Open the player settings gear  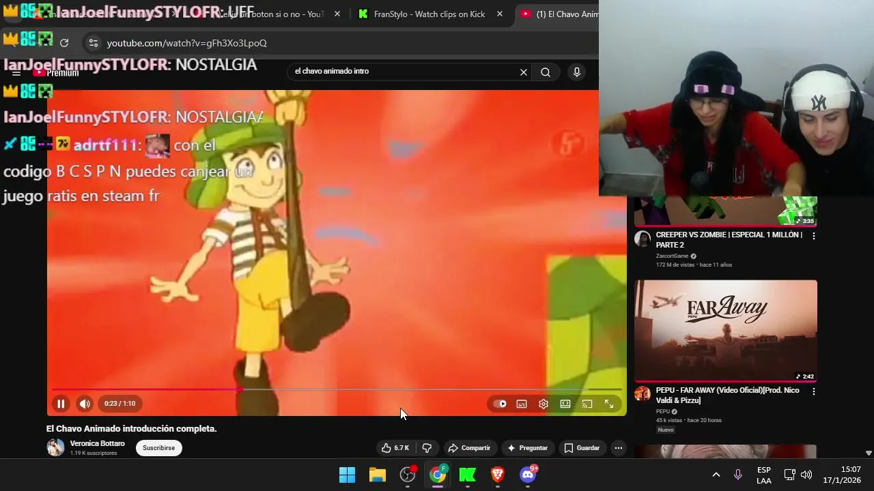pos(544,404)
